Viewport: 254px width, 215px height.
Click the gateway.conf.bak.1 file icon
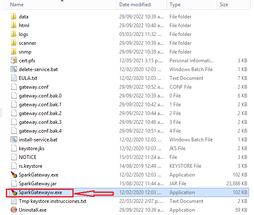coord(14,105)
